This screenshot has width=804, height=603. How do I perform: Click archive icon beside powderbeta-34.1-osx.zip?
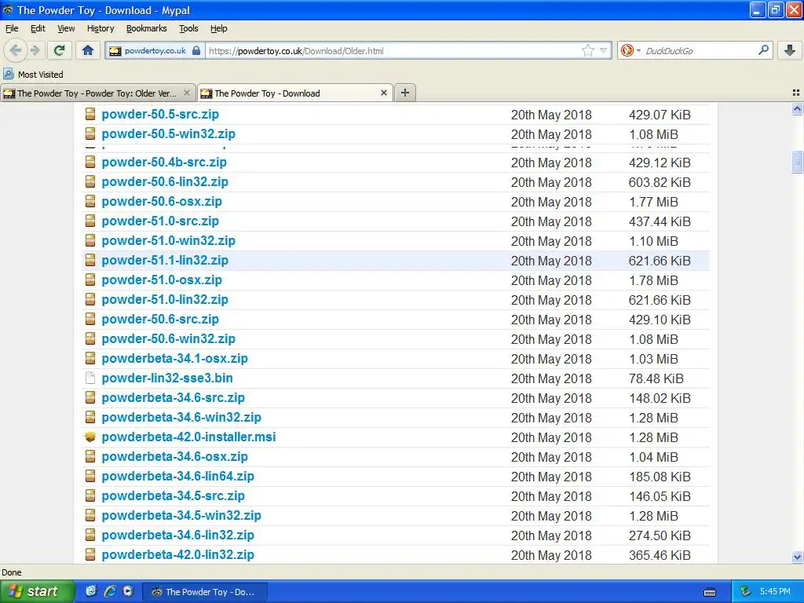[90, 358]
